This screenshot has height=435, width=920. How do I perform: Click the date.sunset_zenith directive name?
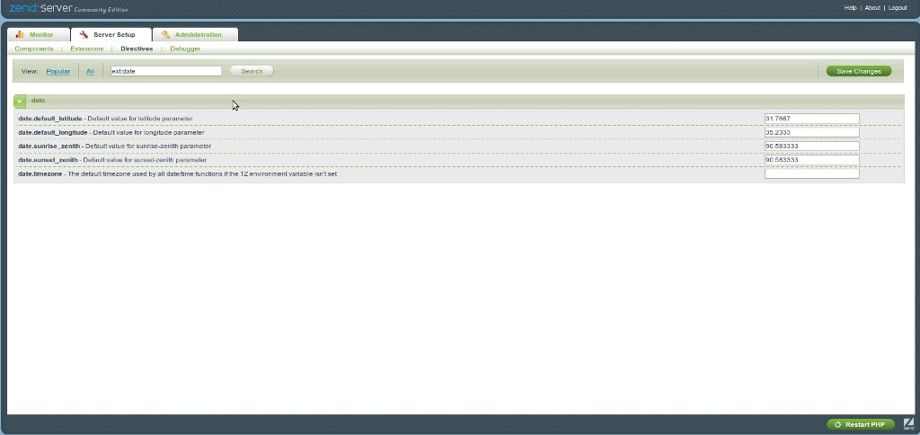(x=48, y=160)
